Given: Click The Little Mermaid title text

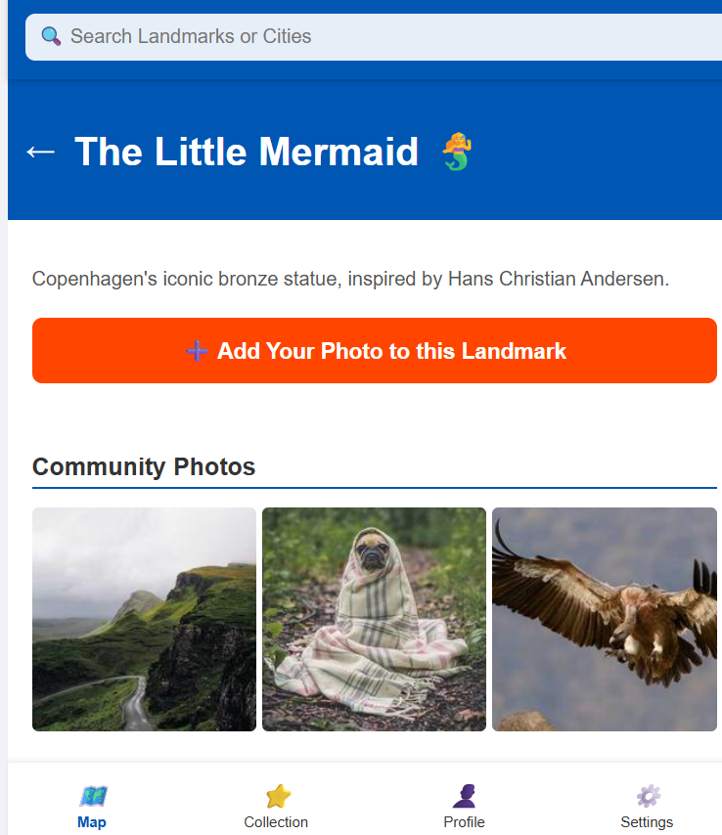Looking at the screenshot, I should (x=247, y=152).
